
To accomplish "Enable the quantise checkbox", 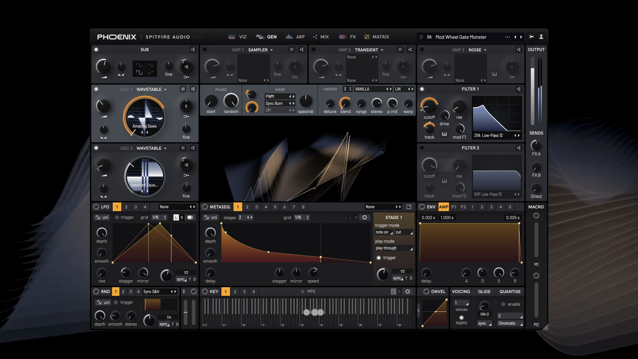I will (503, 304).
